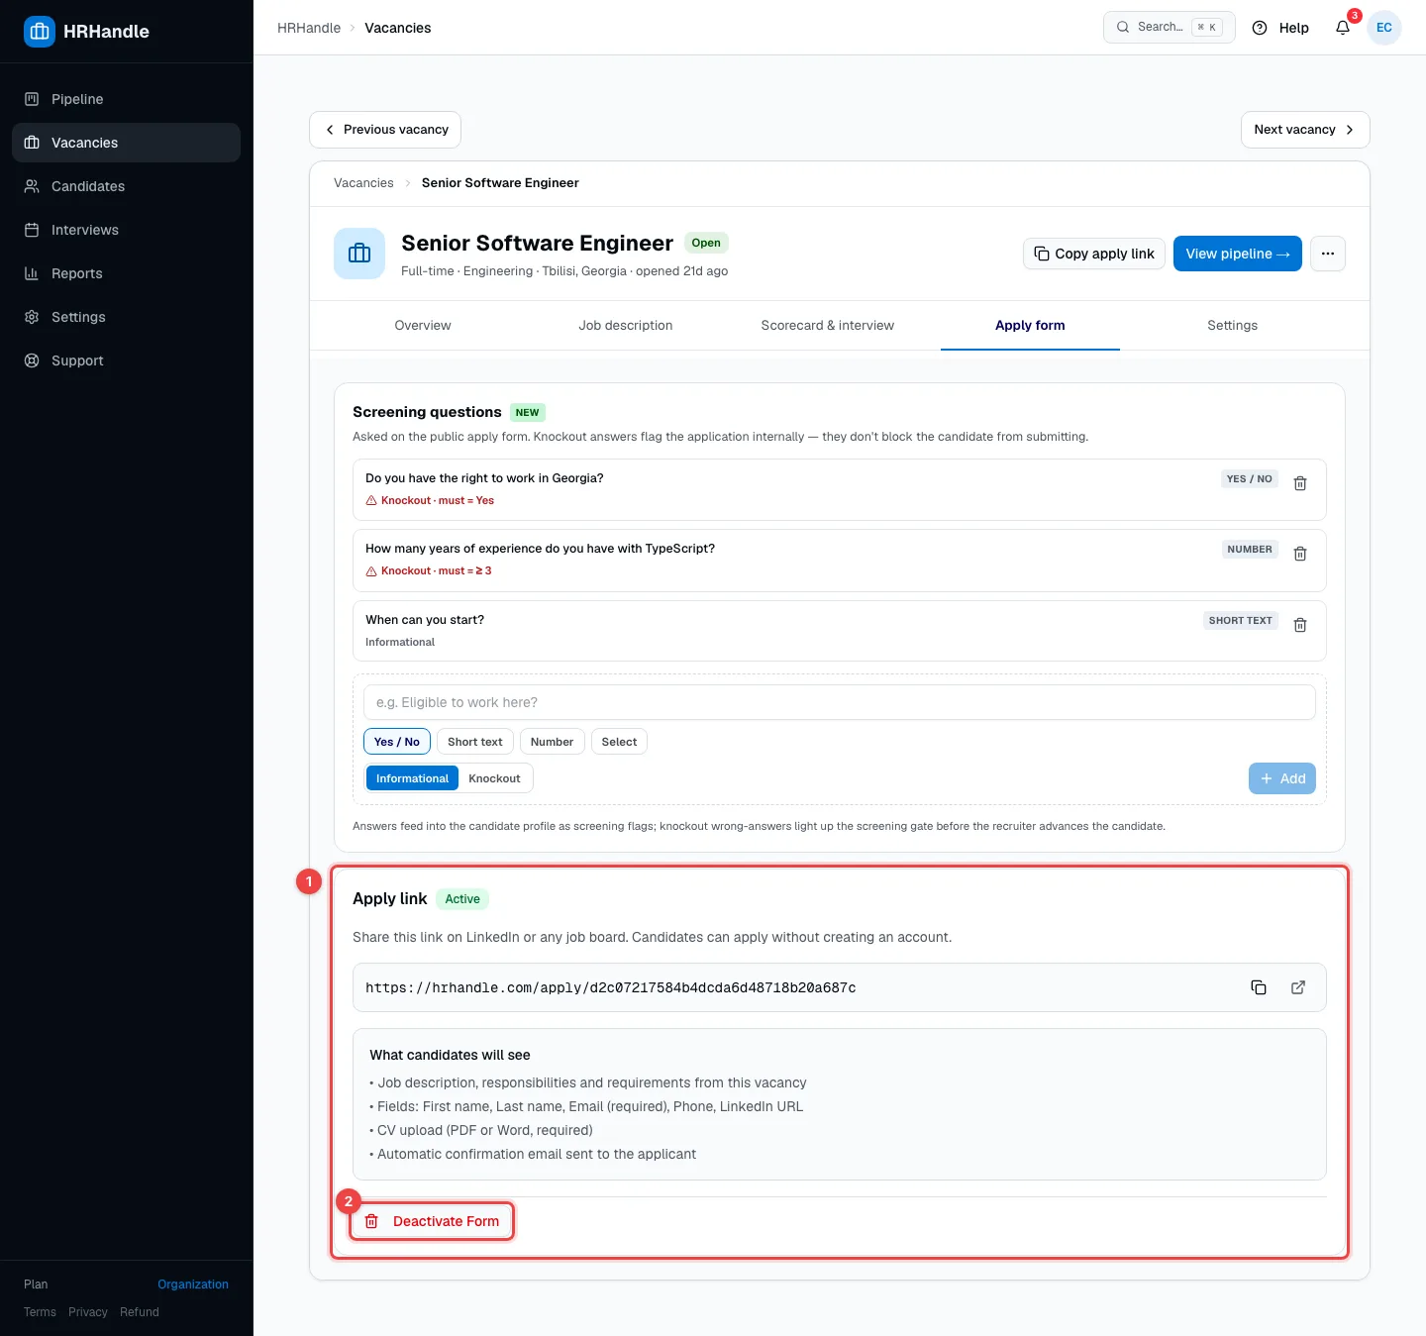Click the HRHandle breadcrumb in top bar
1426x1336 pixels.
click(x=309, y=28)
